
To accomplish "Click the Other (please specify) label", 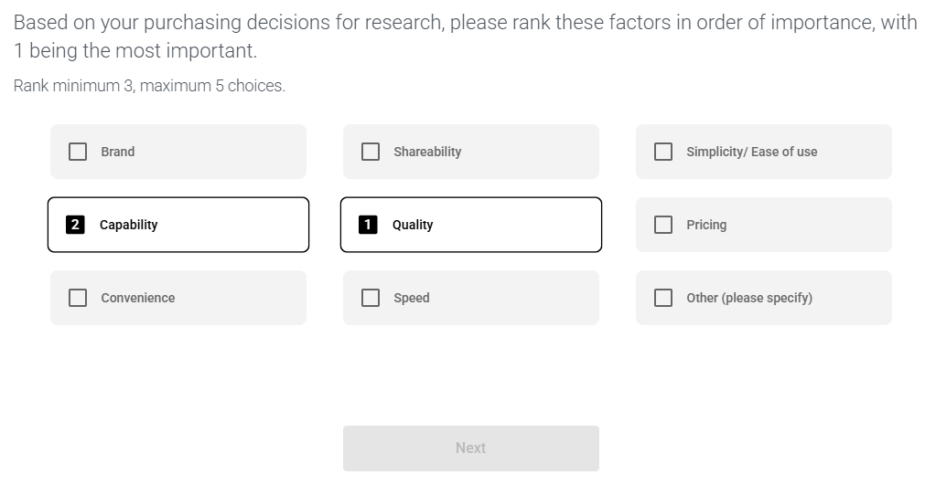I will [x=748, y=298].
